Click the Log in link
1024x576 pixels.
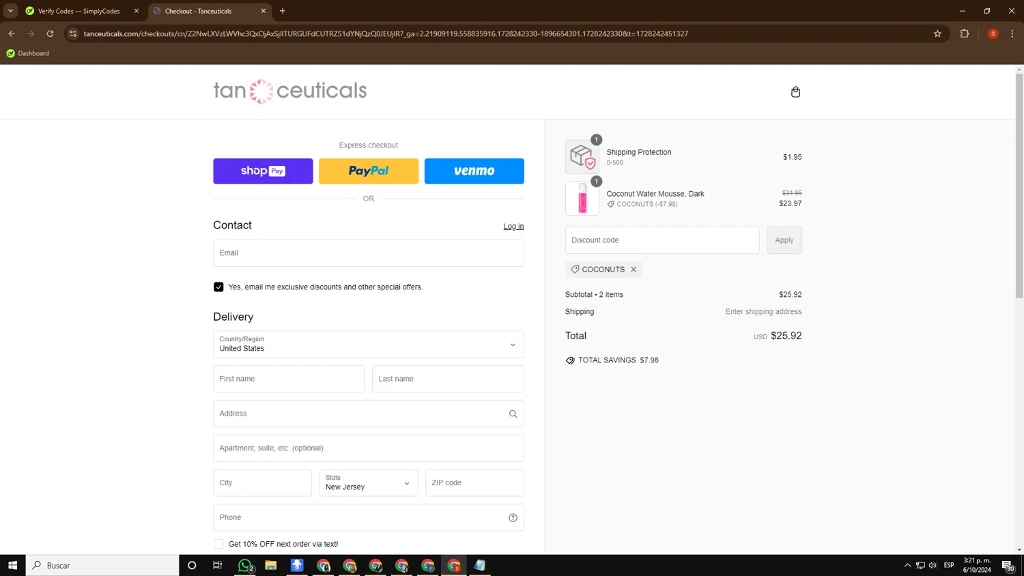coord(514,227)
